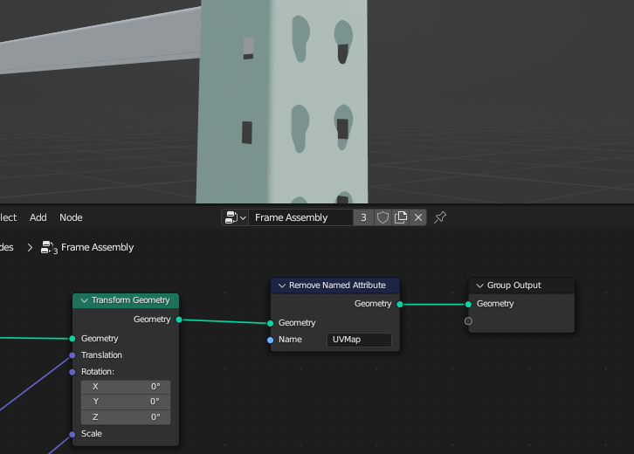
Task: Collapse the Group Output node
Action: point(480,285)
